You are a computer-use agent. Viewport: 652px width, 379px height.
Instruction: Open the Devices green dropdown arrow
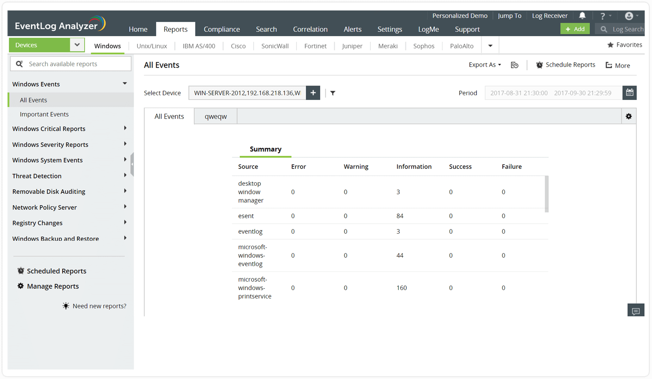tap(77, 45)
